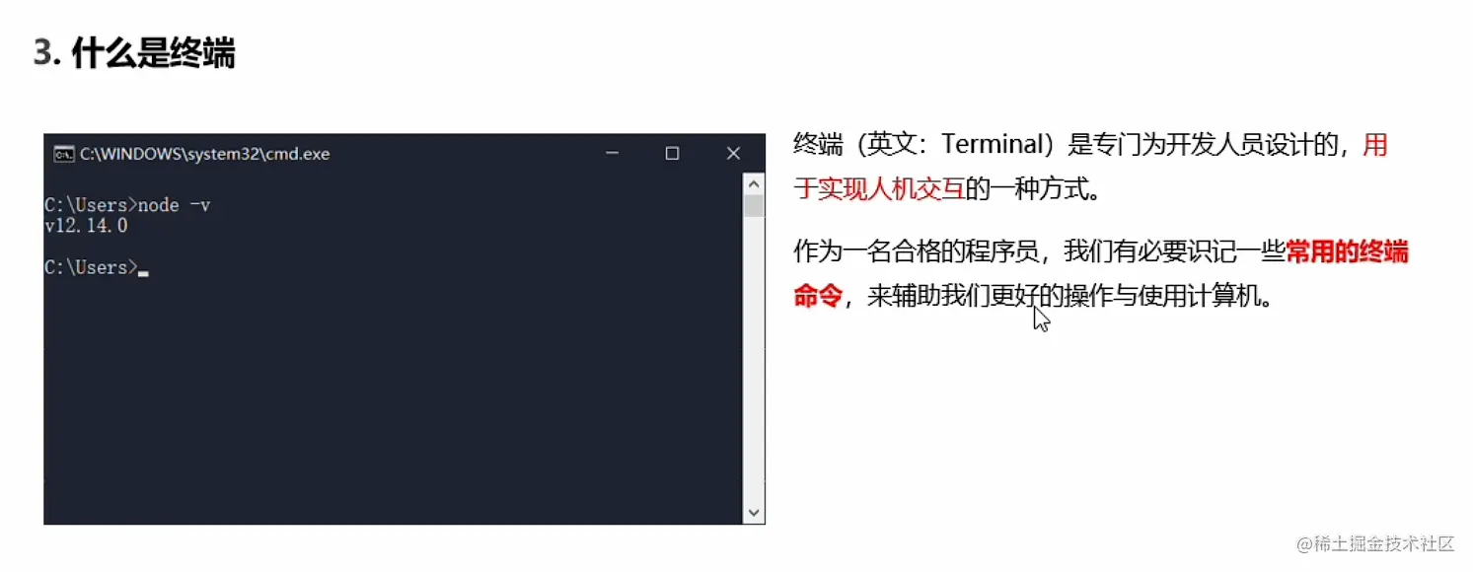Click the heading '3. 什么是终端'
1473x572 pixels.
(x=134, y=53)
